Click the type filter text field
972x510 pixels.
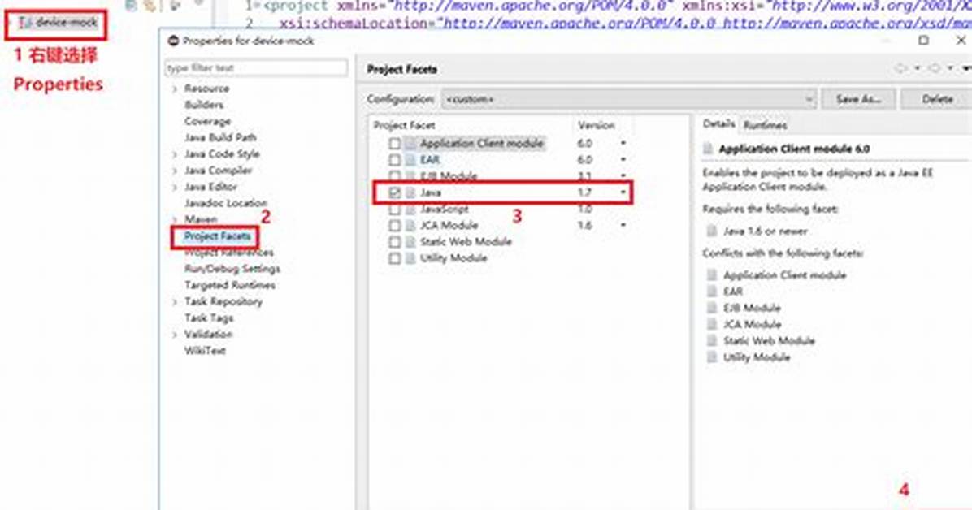click(x=256, y=67)
